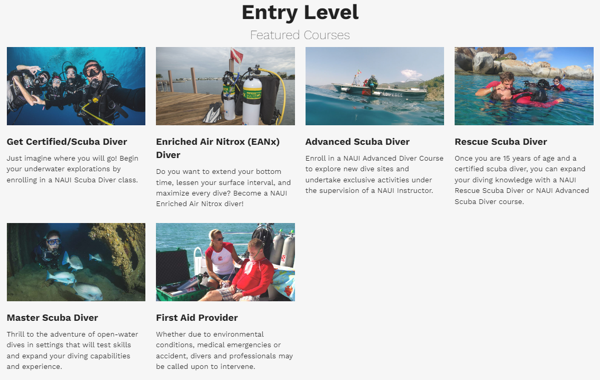Click the dive boat on water thumbnail
The image size is (600, 380).
[x=375, y=86]
